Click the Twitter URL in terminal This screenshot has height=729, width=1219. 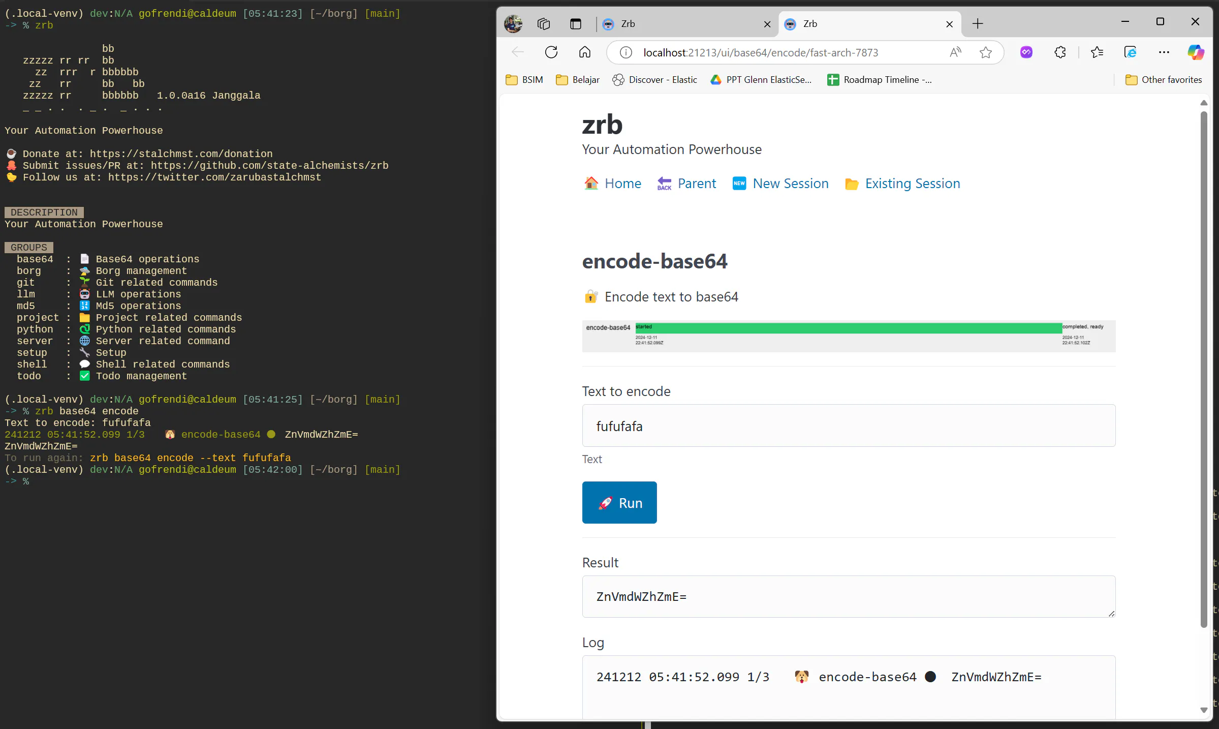[x=215, y=177]
